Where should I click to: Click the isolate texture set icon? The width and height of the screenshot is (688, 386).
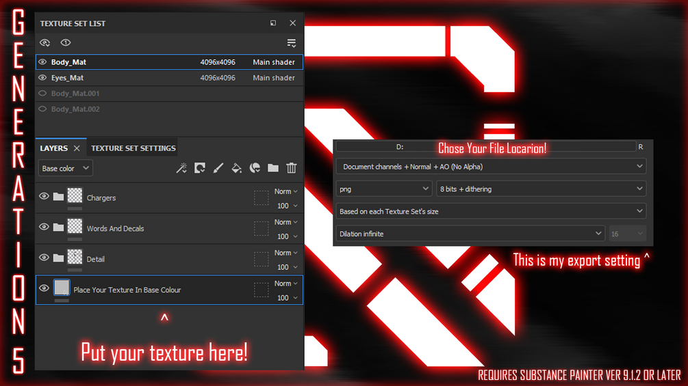[66, 42]
